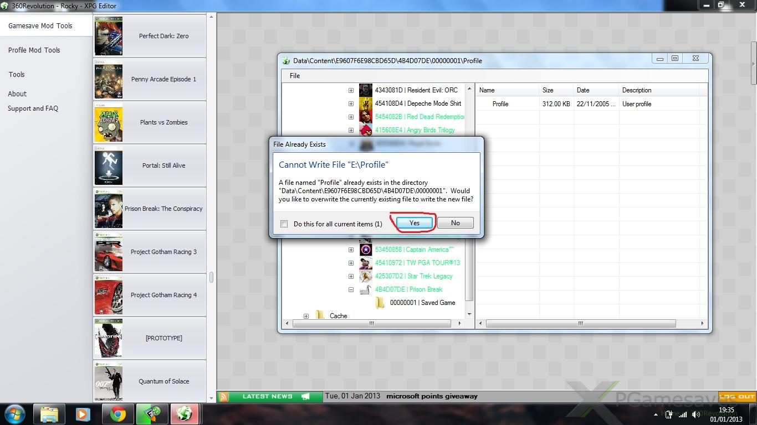The height and width of the screenshot is (425, 757).
Task: Open the File menu
Action: click(295, 76)
